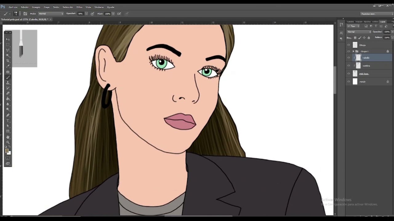Open the Edición menu
The width and height of the screenshot is (394, 221).
(x=25, y=7)
